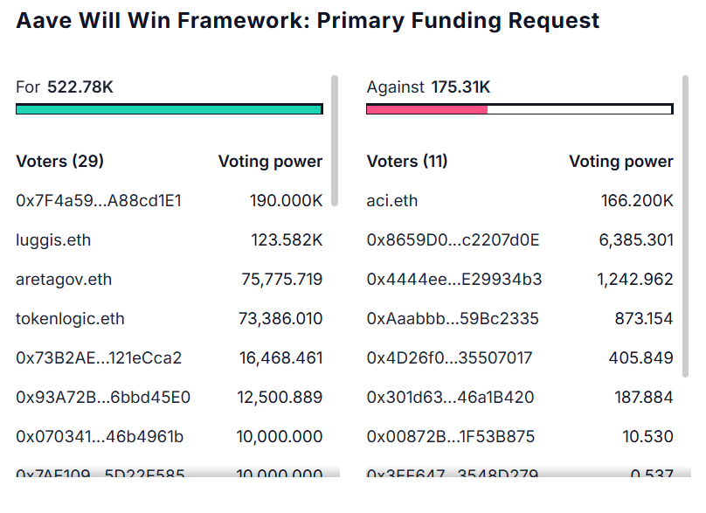Open tokenlogic.eth voter entry
The width and height of the screenshot is (706, 513).
click(x=70, y=319)
